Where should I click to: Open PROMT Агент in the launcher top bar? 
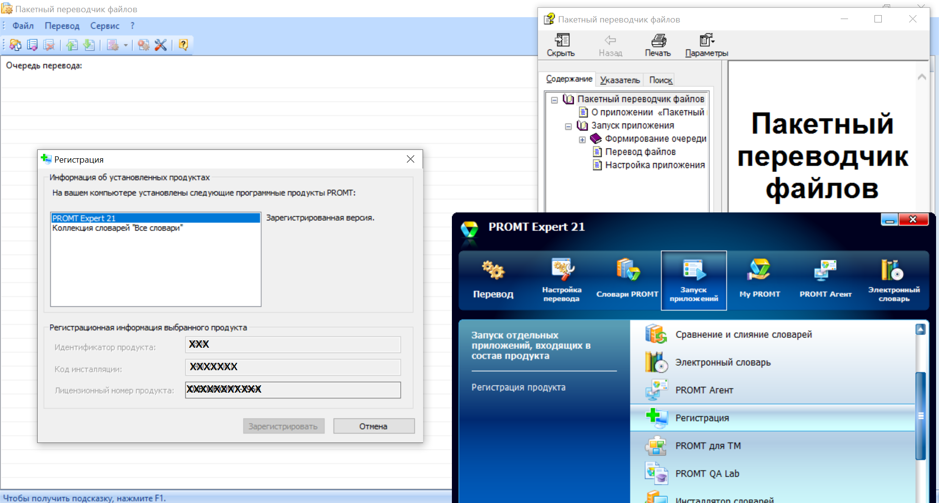point(826,280)
